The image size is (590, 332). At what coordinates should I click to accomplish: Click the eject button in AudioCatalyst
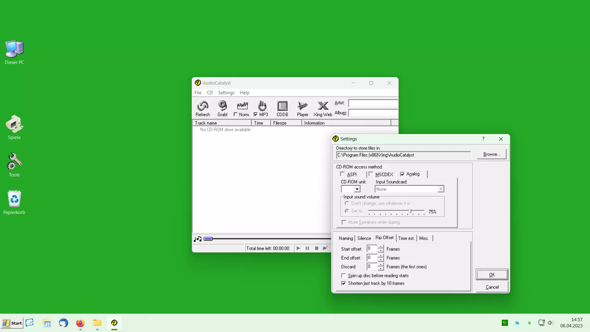coord(325,248)
